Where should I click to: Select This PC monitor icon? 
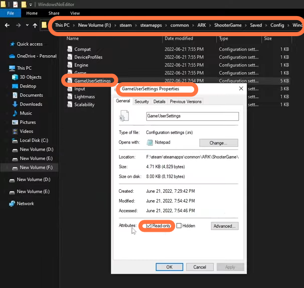pos(12,68)
